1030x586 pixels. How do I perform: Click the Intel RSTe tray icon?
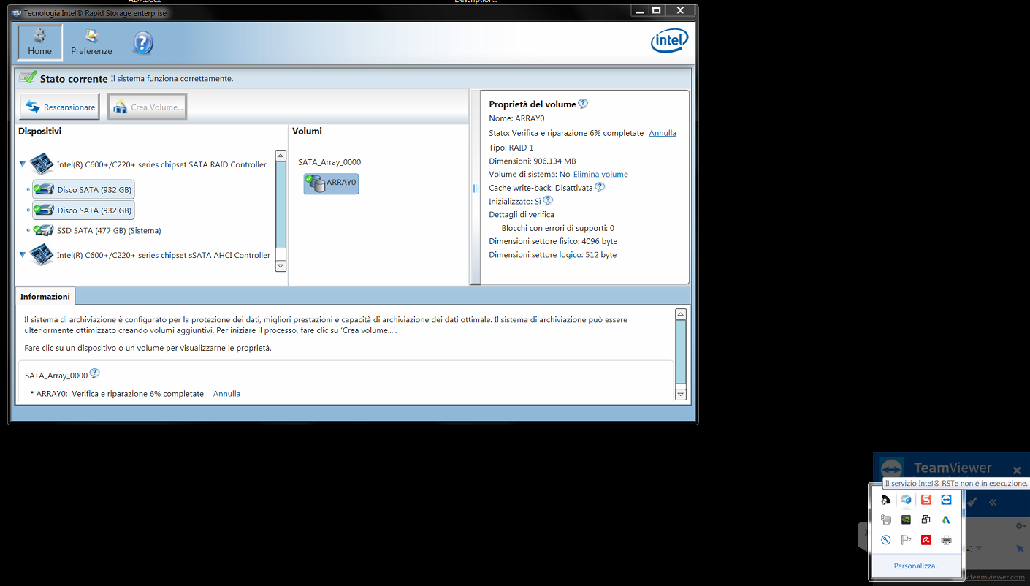[x=906, y=500]
